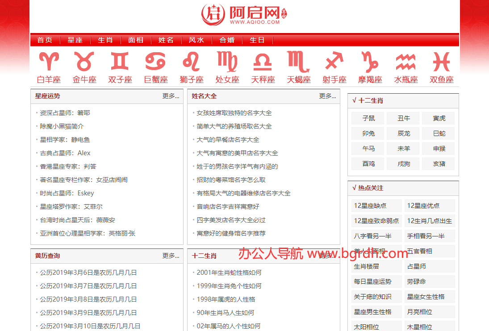
Task: Select the Taurus 金牛座 zodiac symbol
Action: [84, 62]
